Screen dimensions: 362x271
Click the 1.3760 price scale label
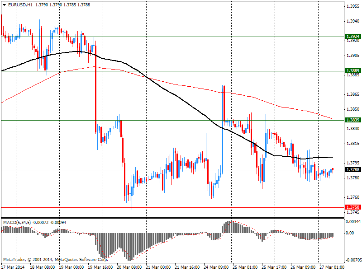353,197
